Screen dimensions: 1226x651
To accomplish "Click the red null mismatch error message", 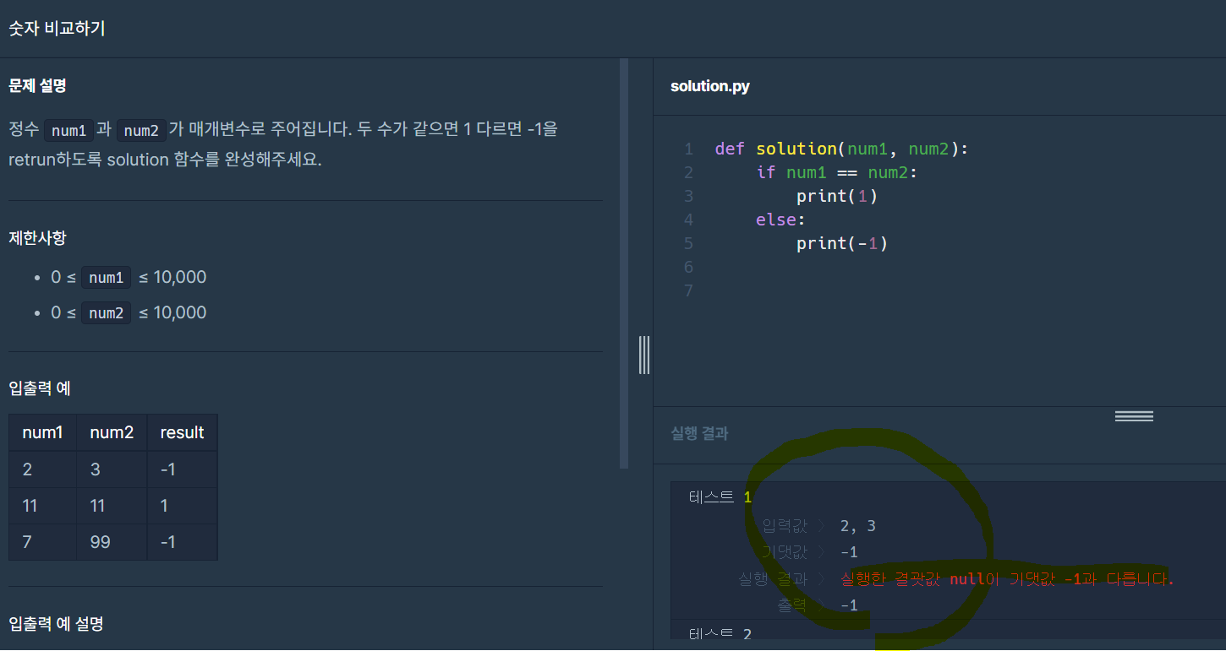I will (1008, 579).
